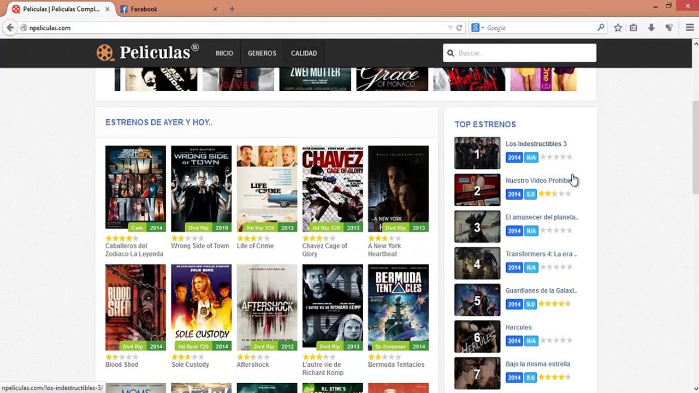Click the star rating under Sole Custody

[187, 357]
